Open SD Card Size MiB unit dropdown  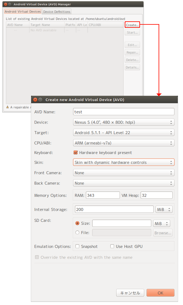click(162, 224)
